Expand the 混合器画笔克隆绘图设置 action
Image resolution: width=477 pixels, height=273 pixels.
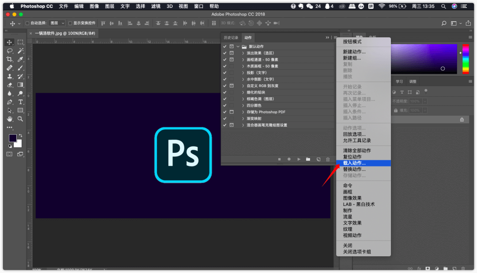coord(243,125)
